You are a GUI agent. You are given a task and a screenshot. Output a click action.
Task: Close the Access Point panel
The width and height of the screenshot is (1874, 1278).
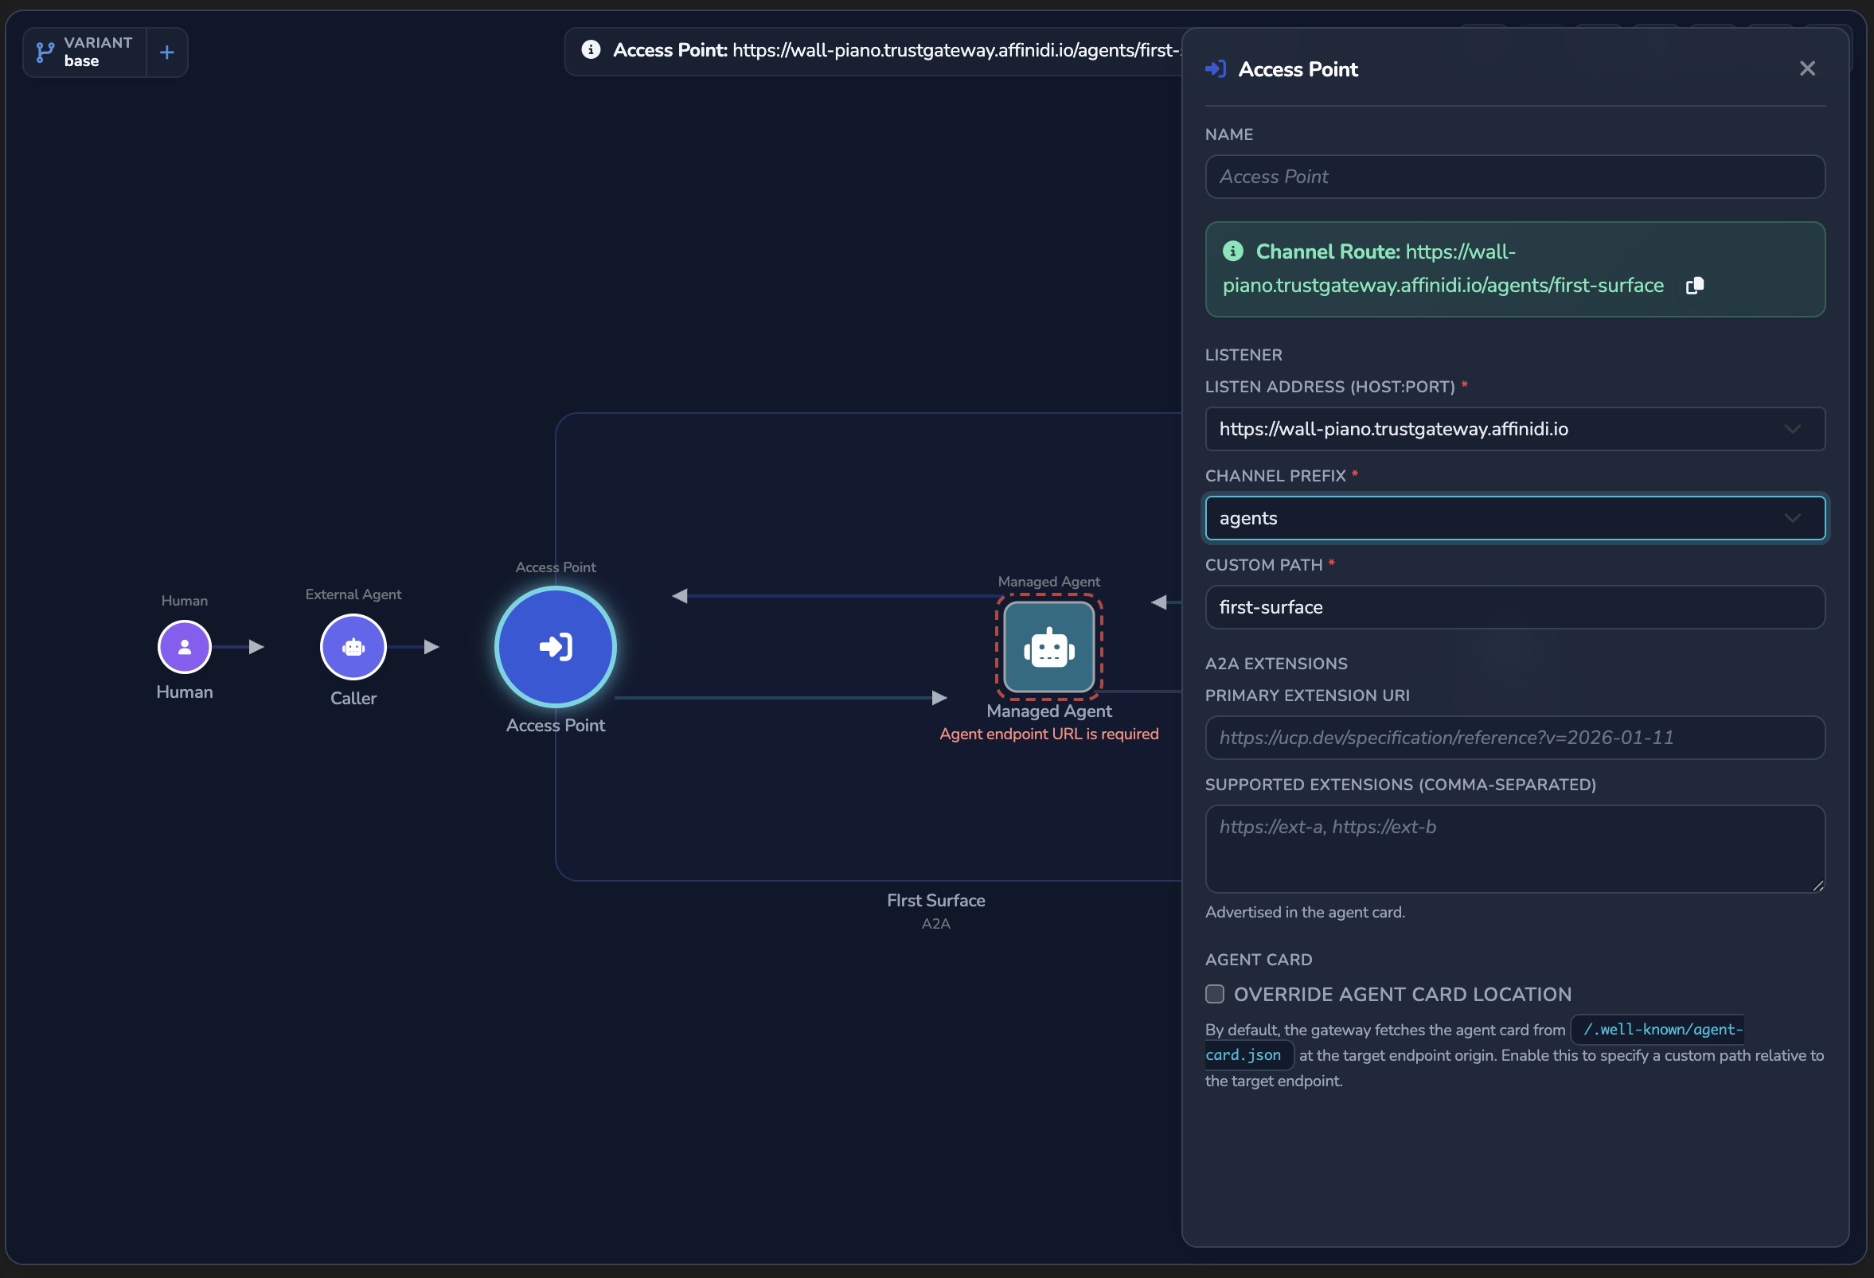[x=1807, y=68]
